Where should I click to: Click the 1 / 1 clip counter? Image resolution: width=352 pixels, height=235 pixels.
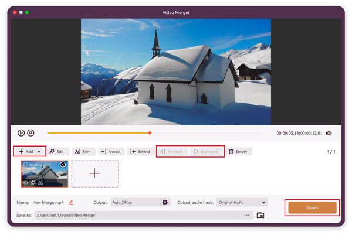point(331,152)
